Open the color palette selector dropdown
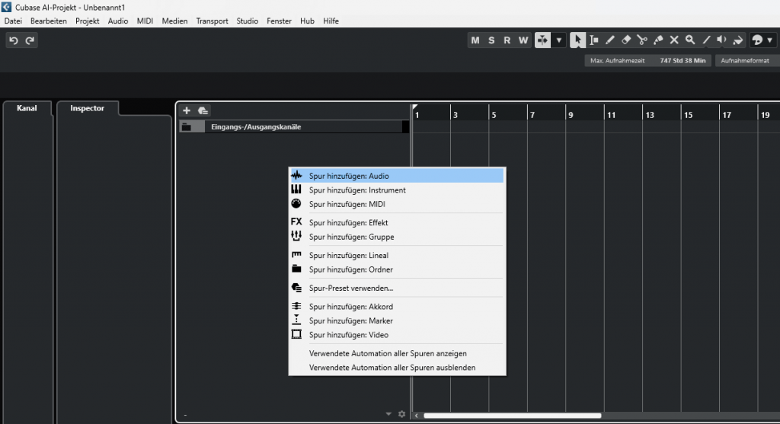The height and width of the screenshot is (424, 780). 762,40
